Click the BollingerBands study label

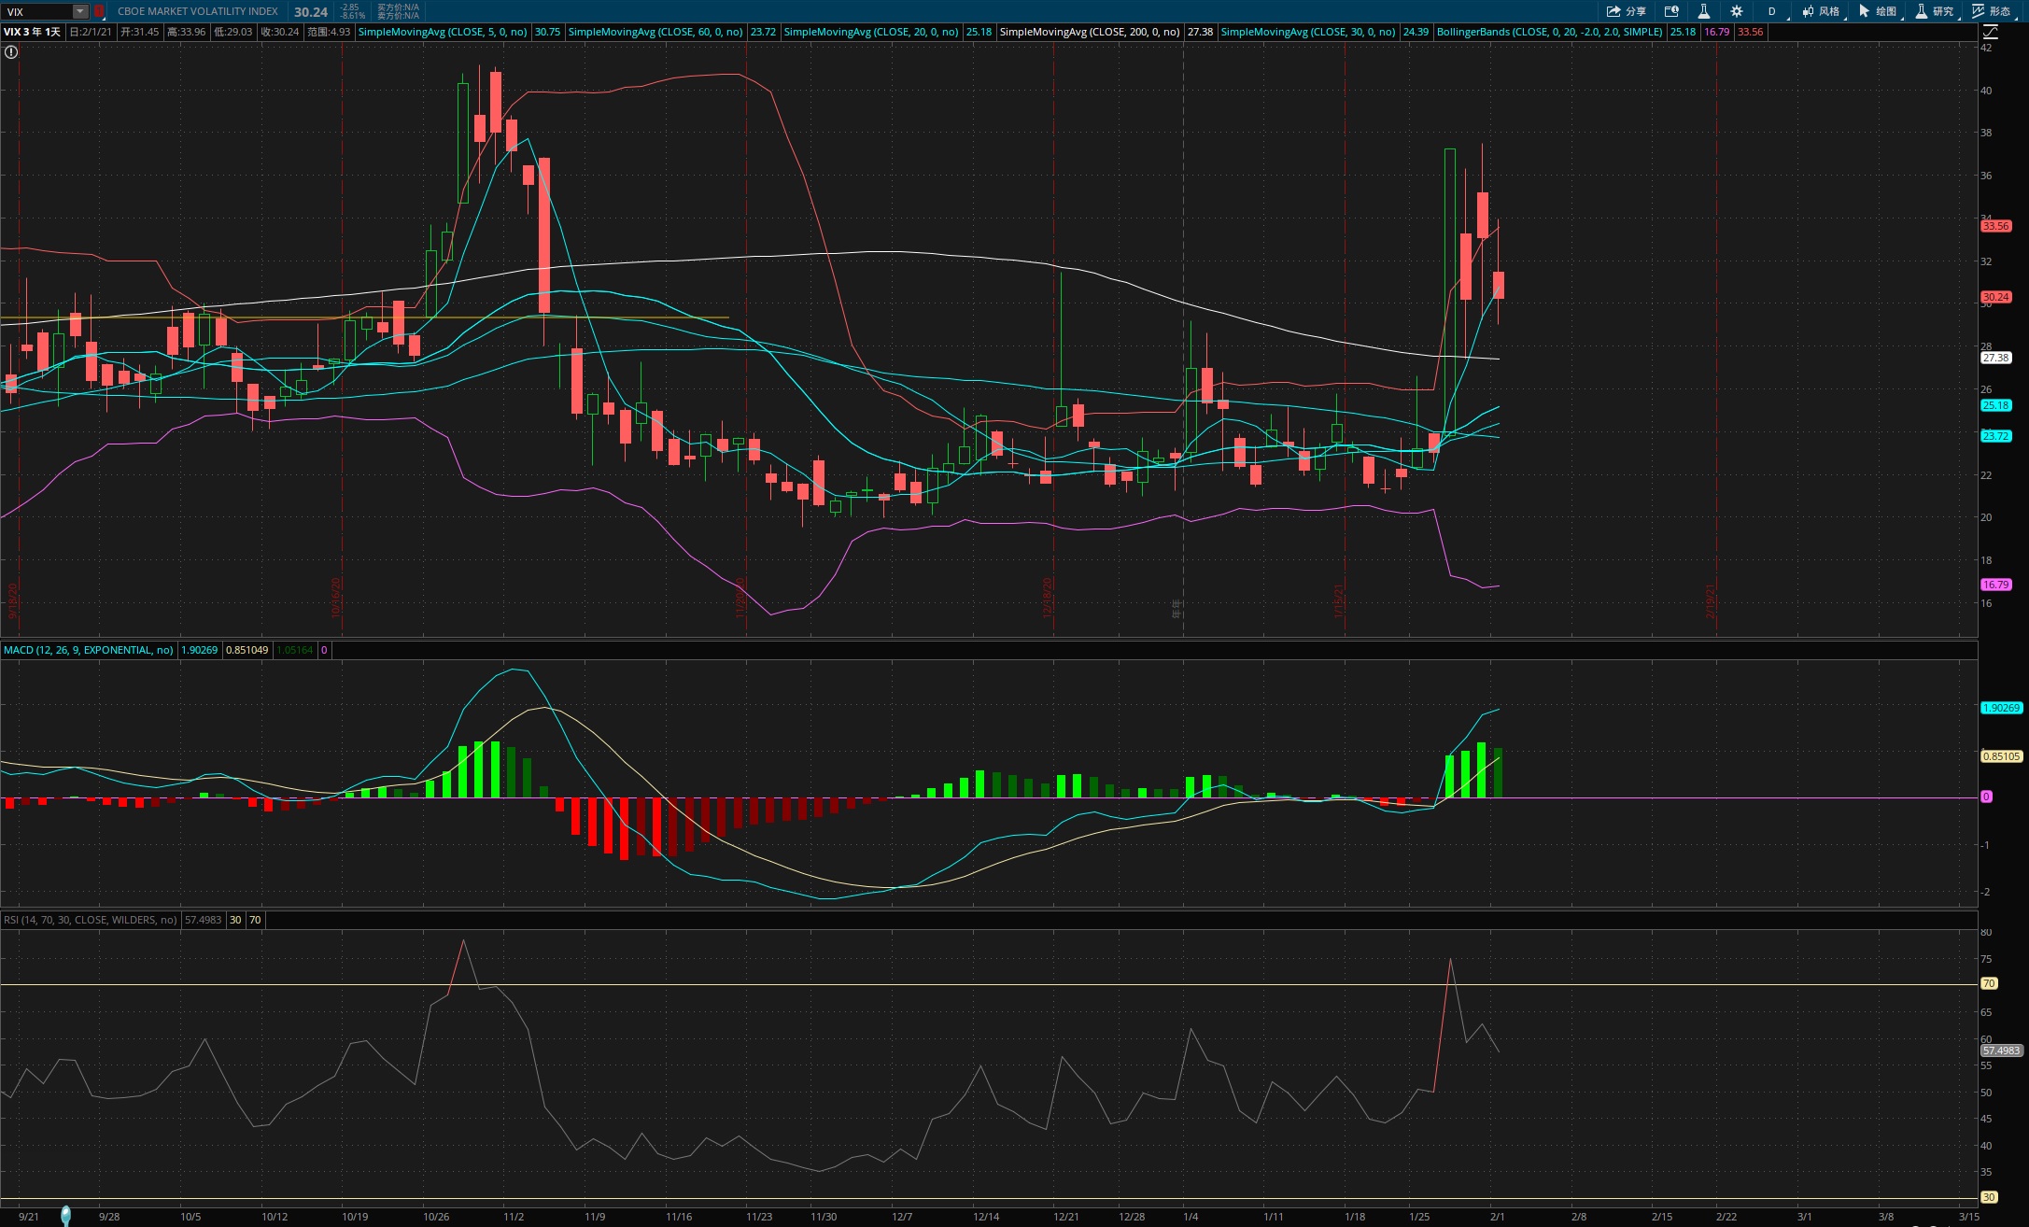pyautogui.click(x=1549, y=32)
